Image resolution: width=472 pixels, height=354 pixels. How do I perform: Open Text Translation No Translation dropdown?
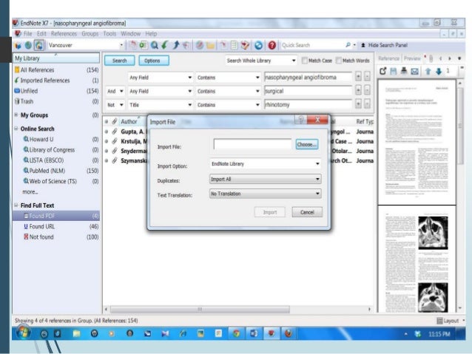(x=265, y=194)
